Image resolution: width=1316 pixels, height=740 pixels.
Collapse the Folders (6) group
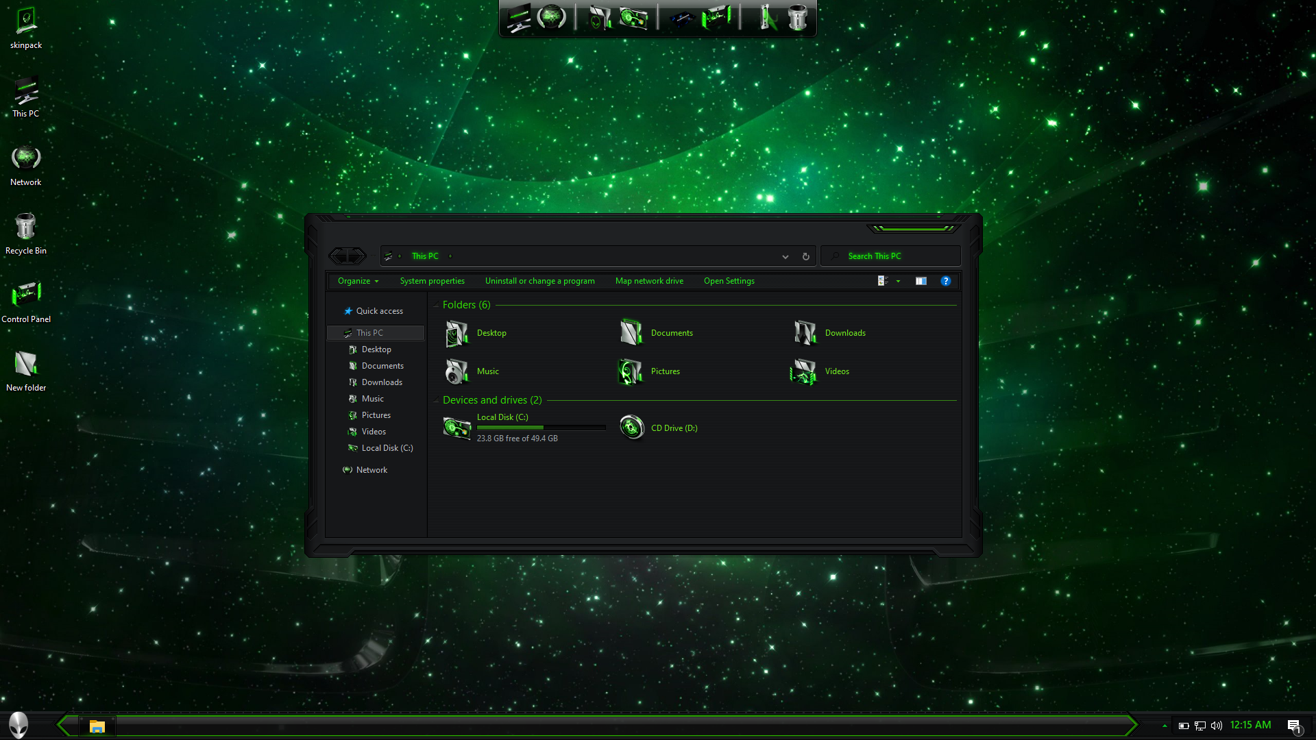(436, 305)
